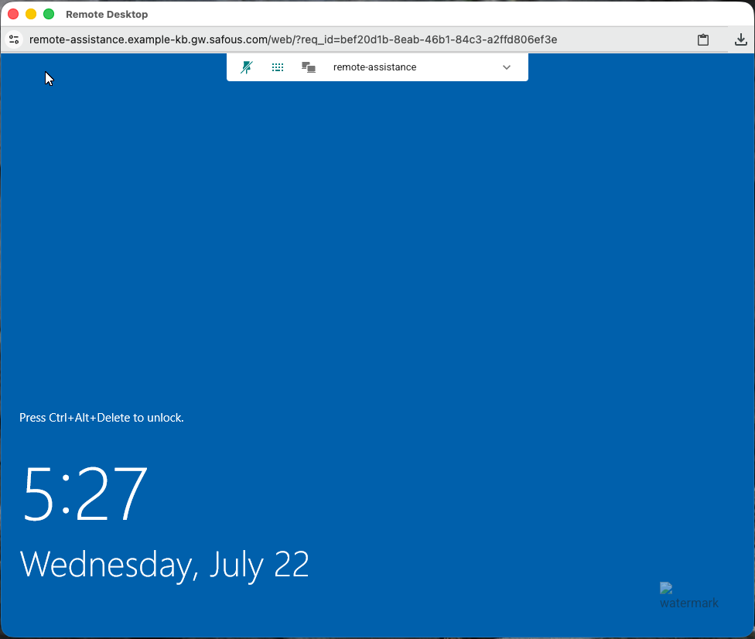Click the download icon in address bar
The width and height of the screenshot is (755, 639).
pyautogui.click(x=740, y=39)
